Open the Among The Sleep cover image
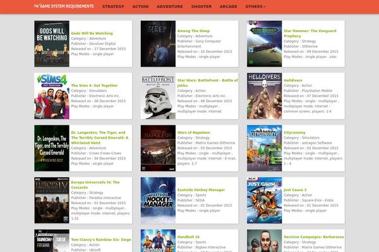 [158, 43]
